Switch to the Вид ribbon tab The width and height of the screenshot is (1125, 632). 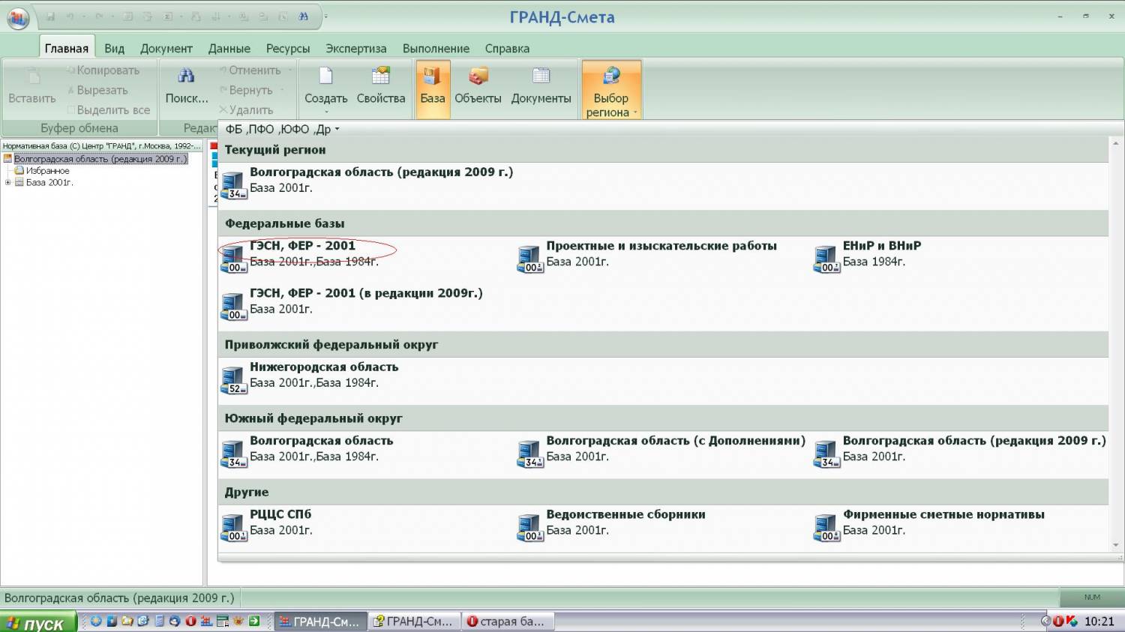[114, 48]
